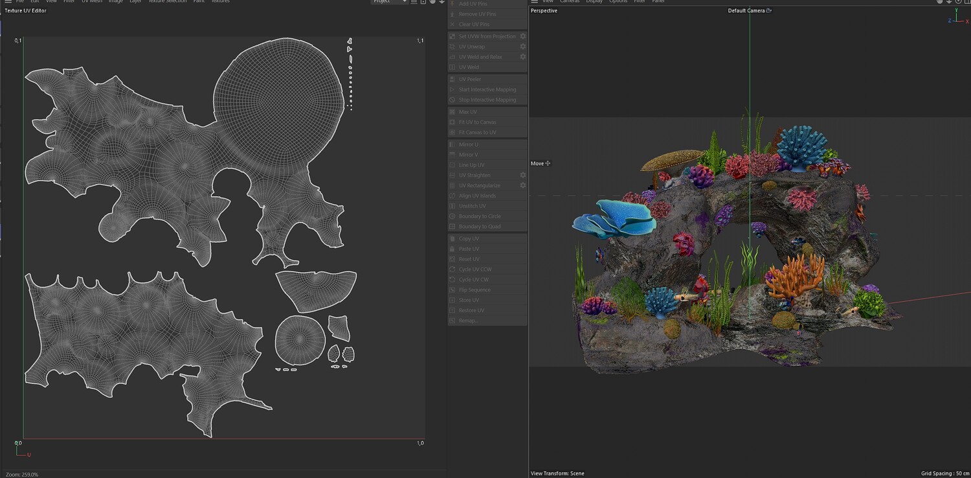Open the Cameras menu in the viewport
Image resolution: width=971 pixels, height=478 pixels.
click(570, 2)
